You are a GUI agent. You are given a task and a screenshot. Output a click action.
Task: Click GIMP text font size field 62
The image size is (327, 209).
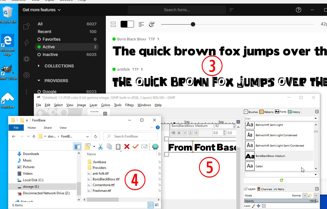click(x=223, y=126)
